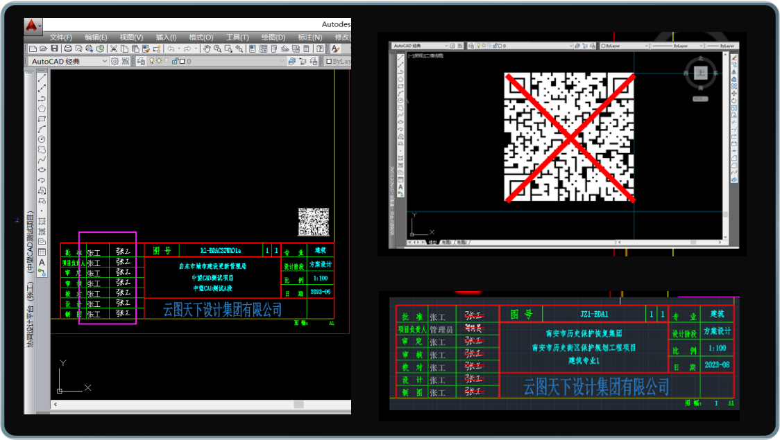
Task: Click the Copy icon in the standard toolbar
Action: click(124, 49)
